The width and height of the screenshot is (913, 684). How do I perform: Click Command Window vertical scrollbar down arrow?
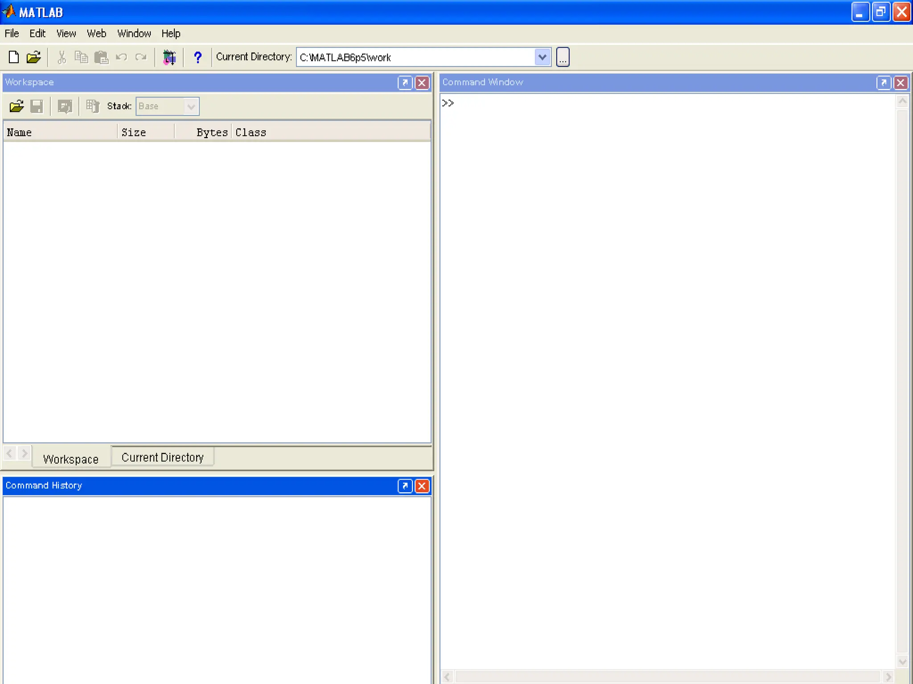click(x=902, y=662)
